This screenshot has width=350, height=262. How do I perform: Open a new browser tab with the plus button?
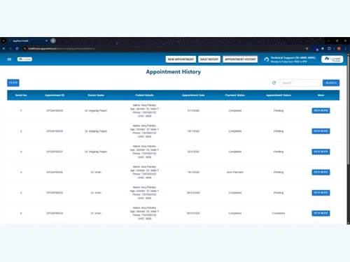click(x=53, y=41)
